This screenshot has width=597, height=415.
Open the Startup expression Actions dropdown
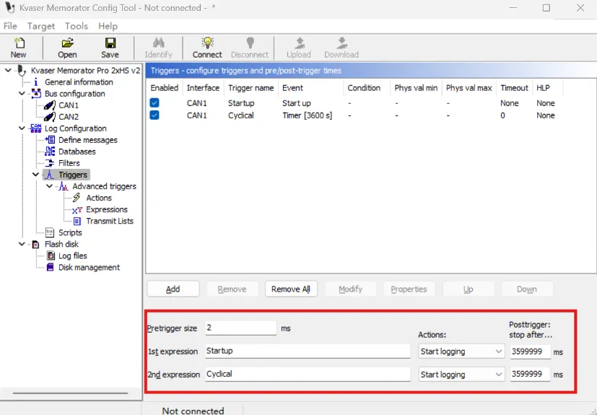[x=461, y=351]
